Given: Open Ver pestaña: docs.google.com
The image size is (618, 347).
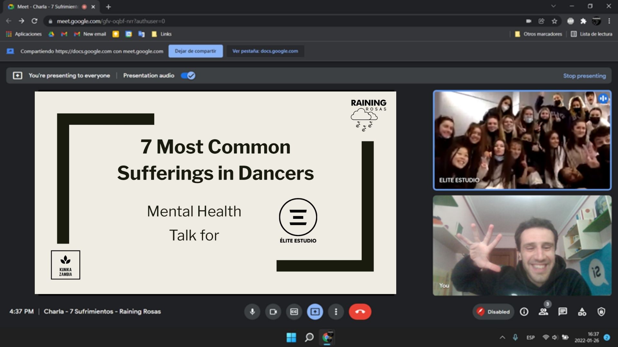Looking at the screenshot, I should 265,51.
